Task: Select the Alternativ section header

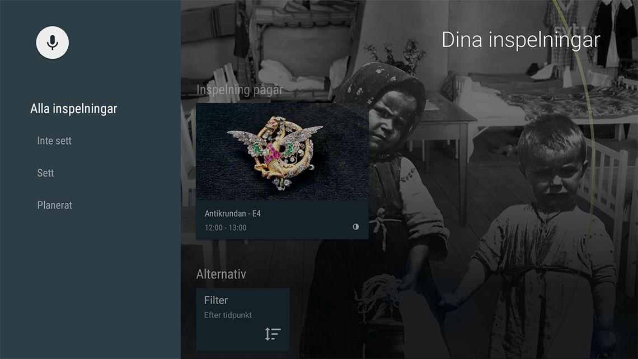Action: click(221, 274)
